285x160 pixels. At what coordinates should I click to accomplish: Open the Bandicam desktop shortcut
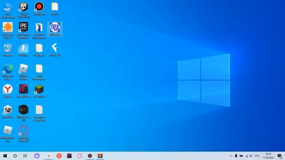39,8
